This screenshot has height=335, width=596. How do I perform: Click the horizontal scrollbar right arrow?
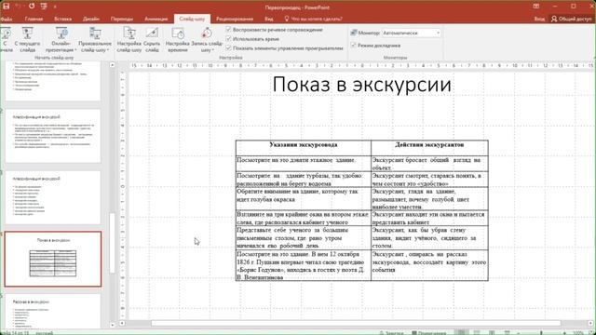tap(590, 323)
